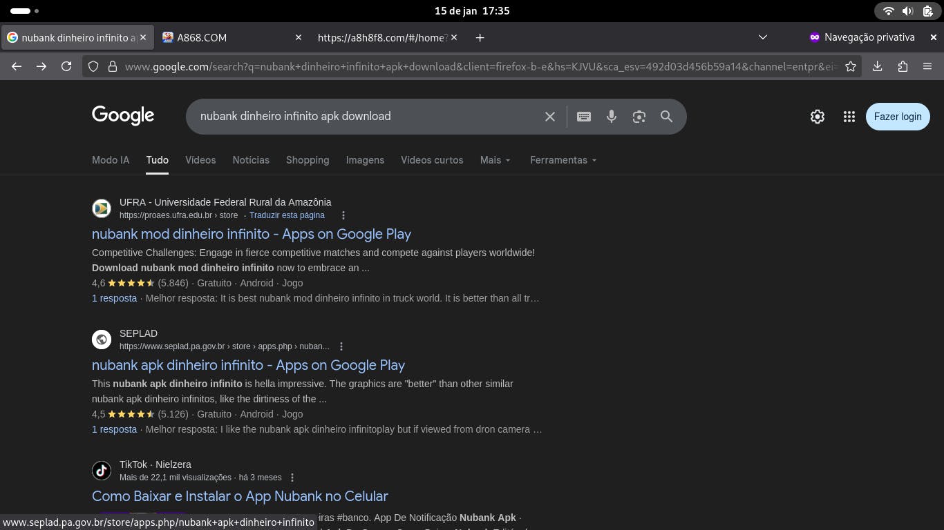Screen dimensions: 944x530
Task: Open Google quick settings gear
Action: (x=818, y=117)
